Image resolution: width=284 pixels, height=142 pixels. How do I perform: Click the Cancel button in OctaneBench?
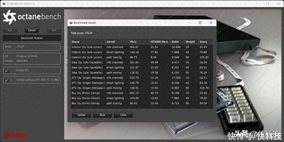32,30
